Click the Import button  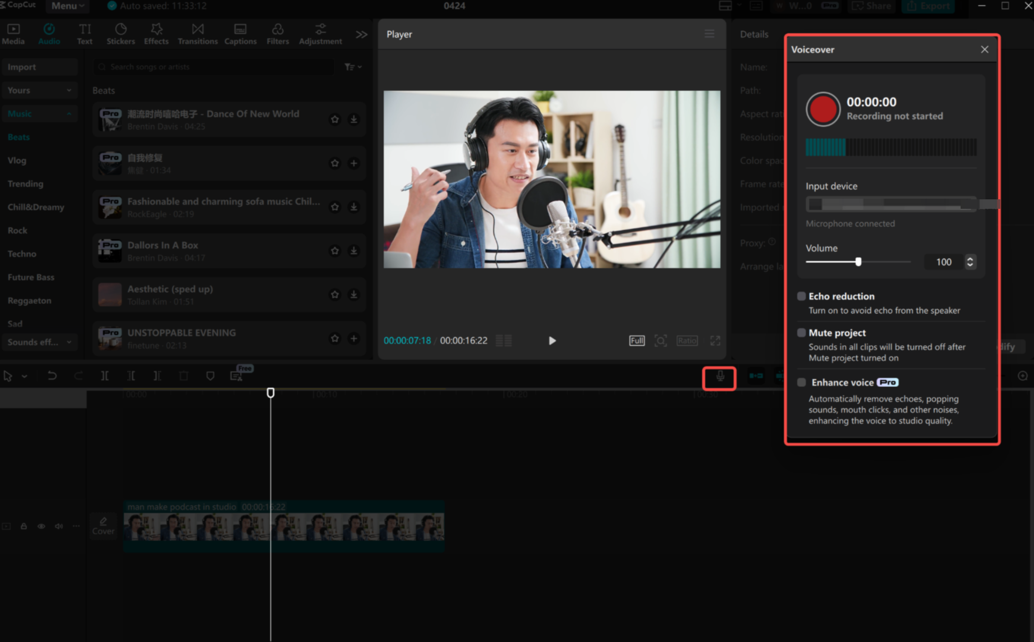(39, 67)
